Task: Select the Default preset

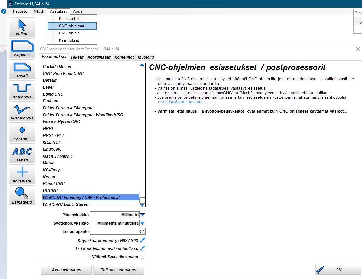Action: tap(91, 80)
